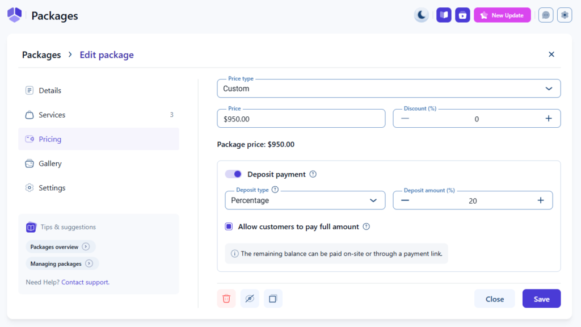Click help icon next to Allow customers option
This screenshot has width=581, height=327.
pyautogui.click(x=367, y=227)
